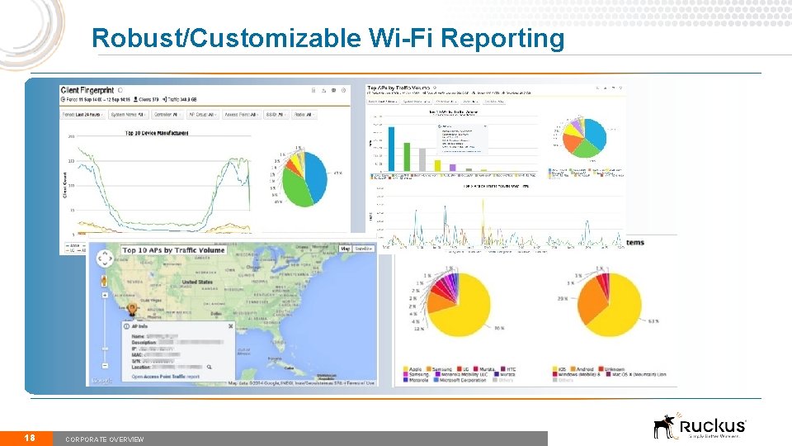Open the SSID: All filter dropdown
Viewport: 792px width, 446px height.
[276, 115]
